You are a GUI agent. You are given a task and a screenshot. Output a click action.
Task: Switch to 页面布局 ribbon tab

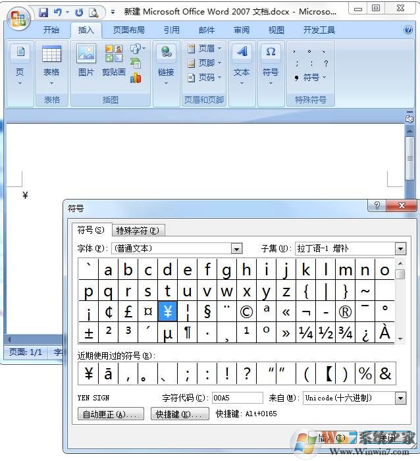pyautogui.click(x=129, y=30)
